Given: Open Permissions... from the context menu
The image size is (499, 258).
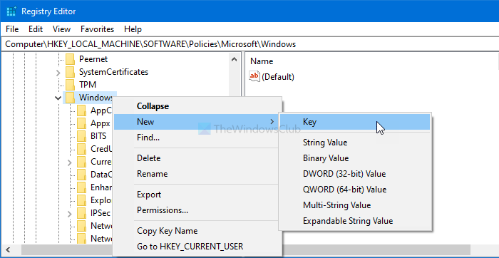Looking at the screenshot, I should [x=198, y=210].
